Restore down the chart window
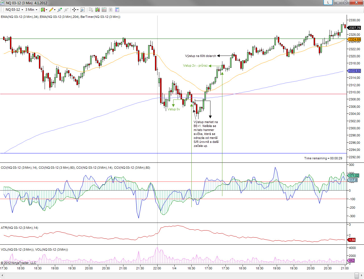This screenshot has width=364, height=279. pos(345,2)
